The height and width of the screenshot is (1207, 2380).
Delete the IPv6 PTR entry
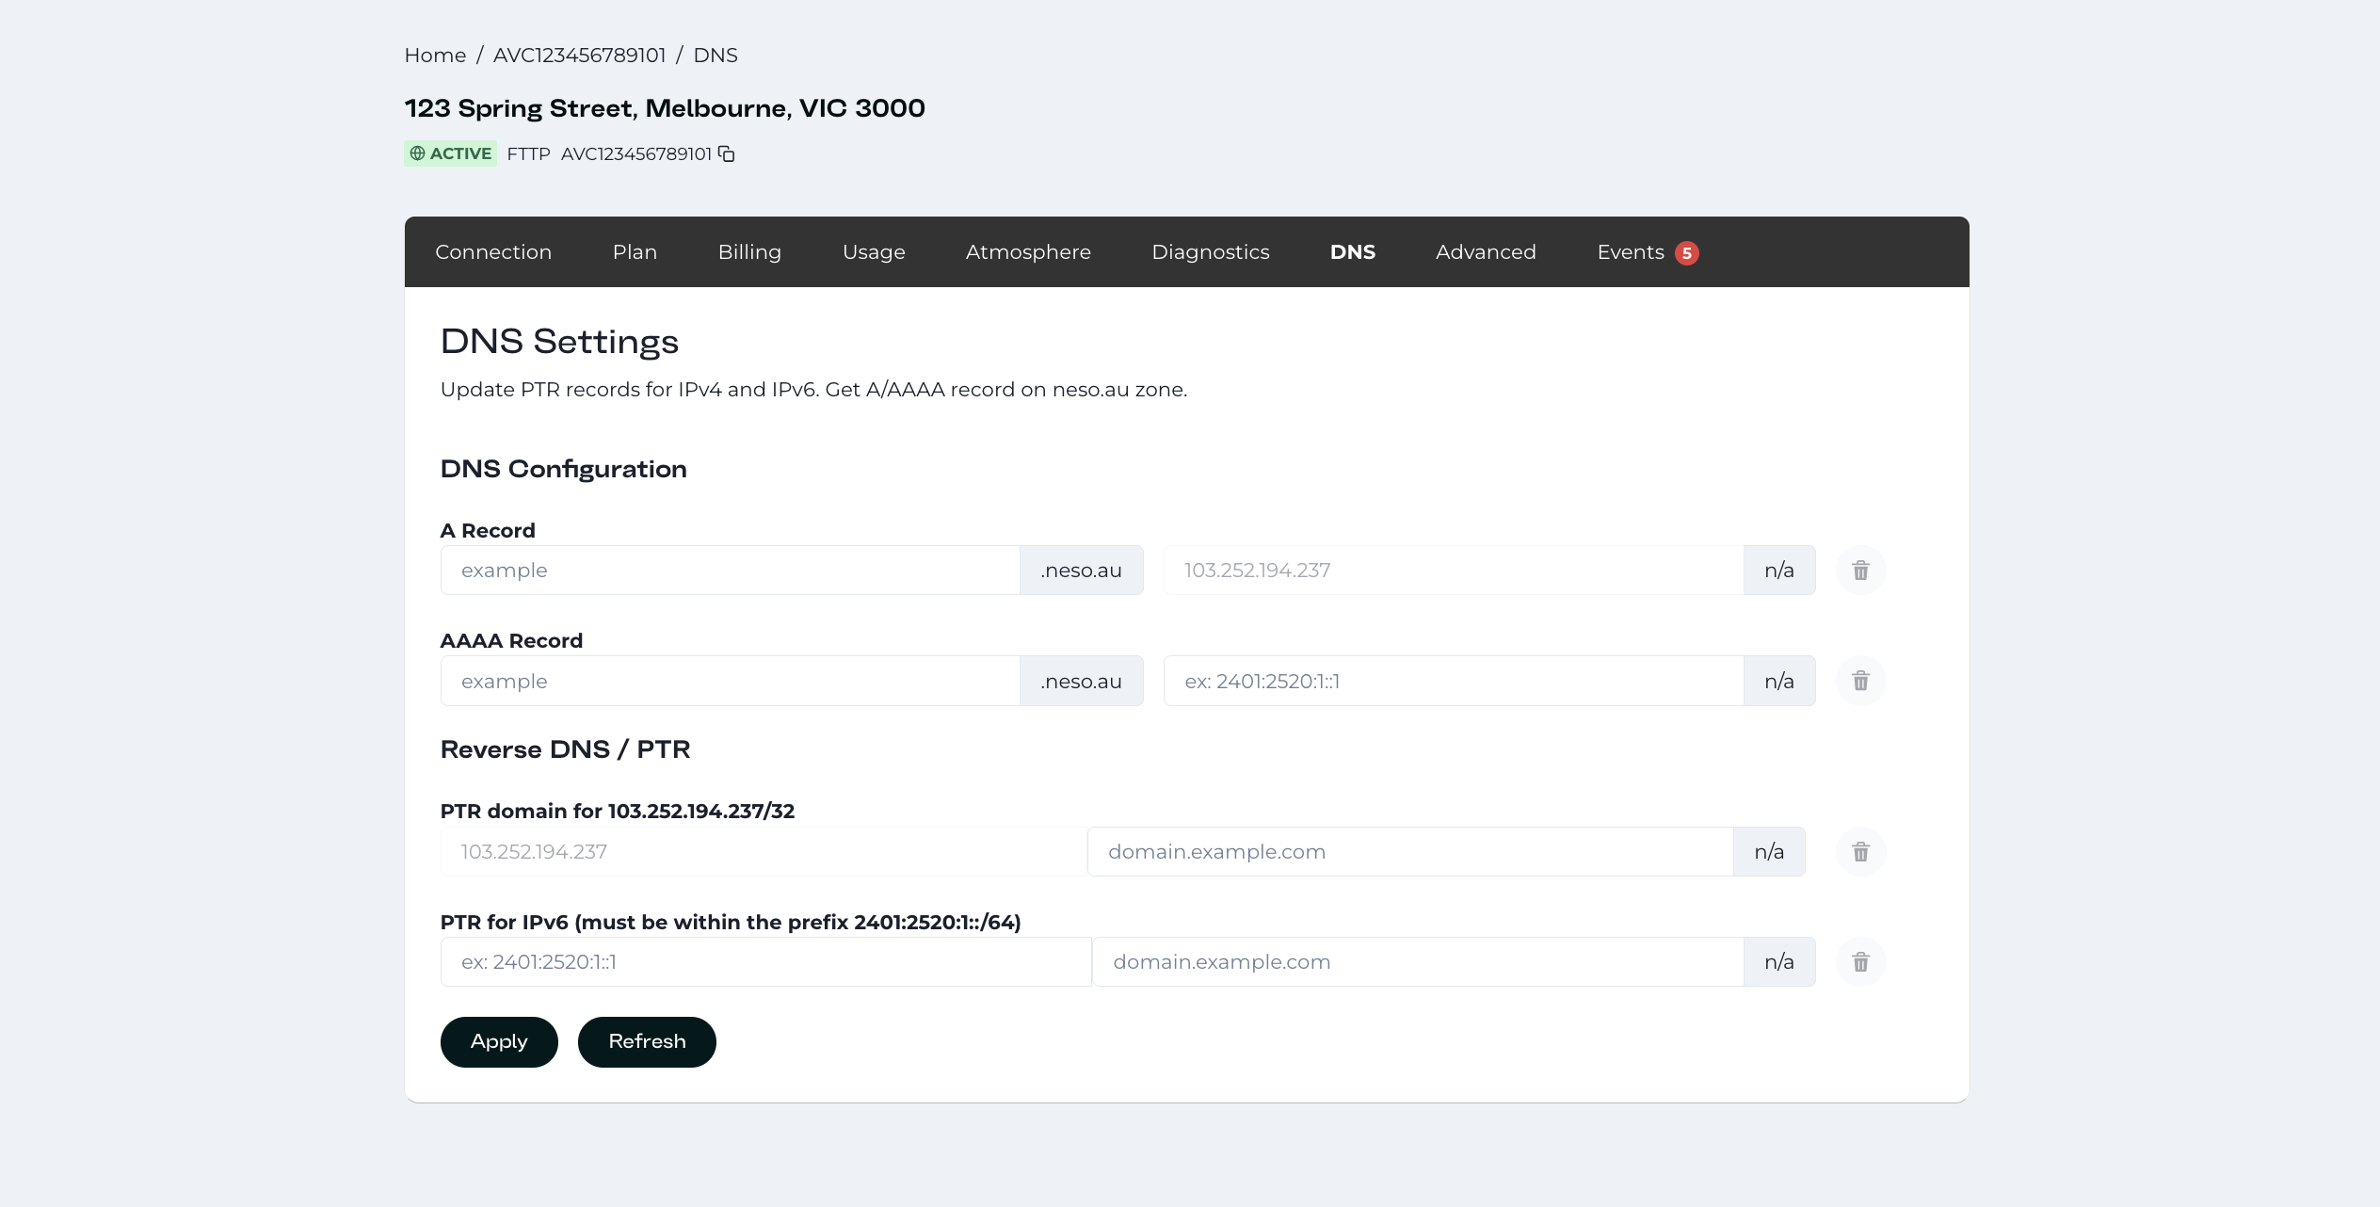[1860, 962]
